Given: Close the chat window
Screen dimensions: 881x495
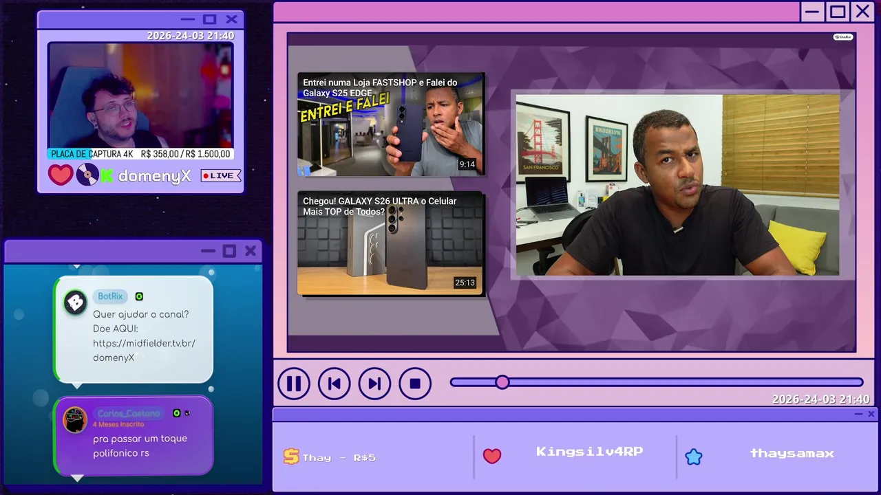Looking at the screenshot, I should click(x=251, y=251).
